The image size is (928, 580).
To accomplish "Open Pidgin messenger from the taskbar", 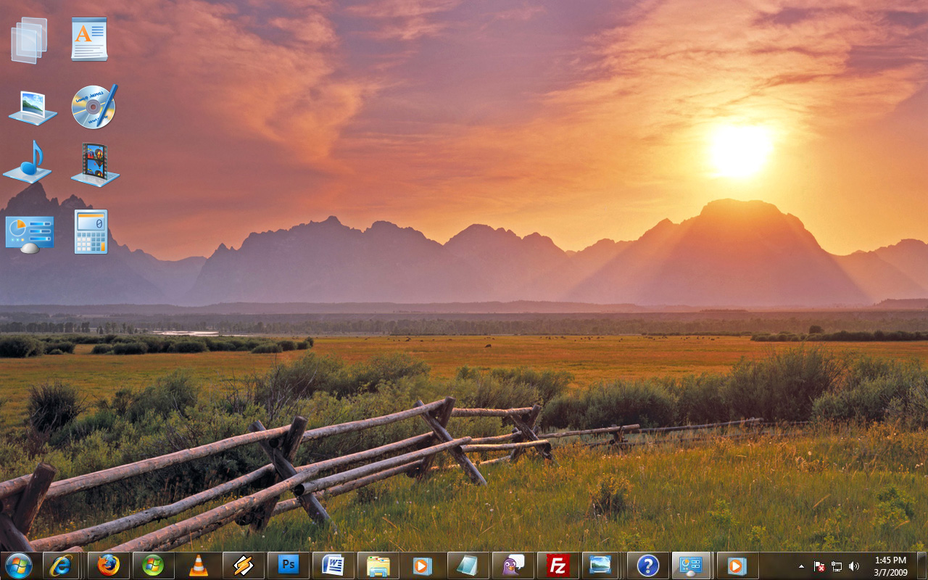I will [513, 565].
